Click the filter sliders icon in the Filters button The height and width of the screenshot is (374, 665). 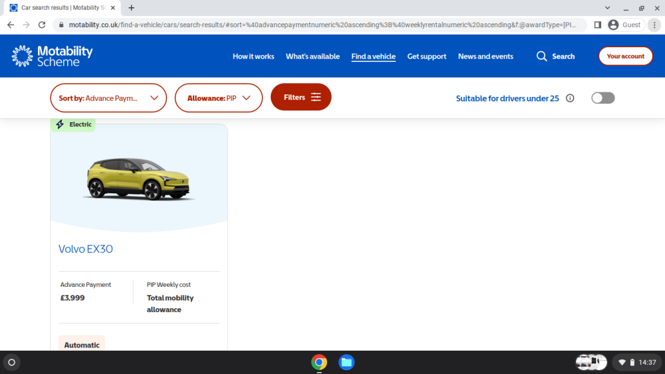(316, 97)
